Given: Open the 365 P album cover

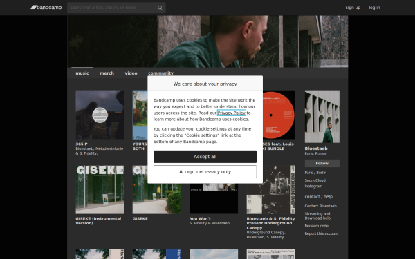Looking at the screenshot, I should (100, 115).
